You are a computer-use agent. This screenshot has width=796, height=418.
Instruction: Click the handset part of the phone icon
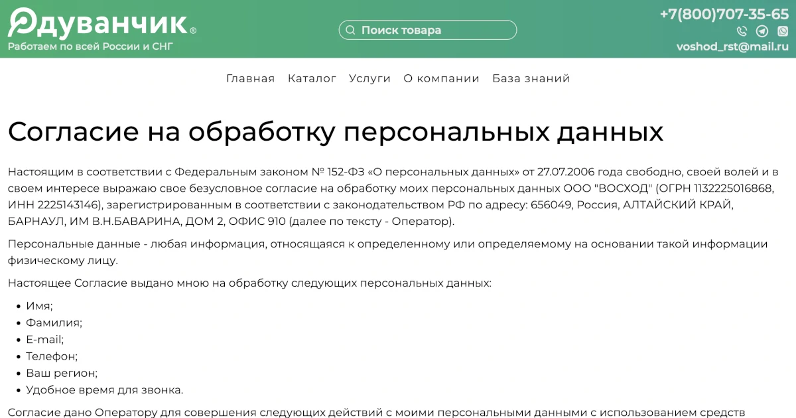point(740,31)
